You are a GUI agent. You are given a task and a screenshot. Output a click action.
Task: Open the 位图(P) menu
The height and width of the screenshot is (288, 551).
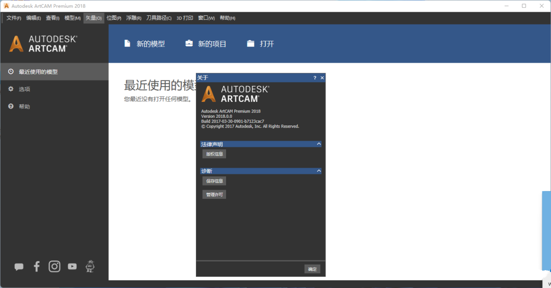[114, 18]
